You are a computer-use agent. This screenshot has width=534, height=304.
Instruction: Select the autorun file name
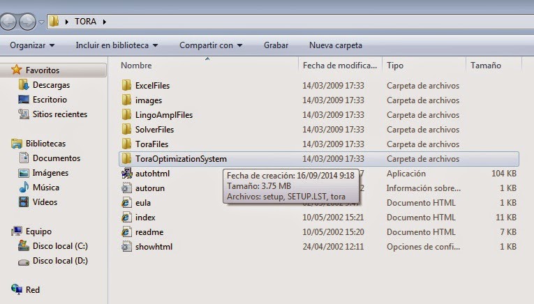pos(150,188)
